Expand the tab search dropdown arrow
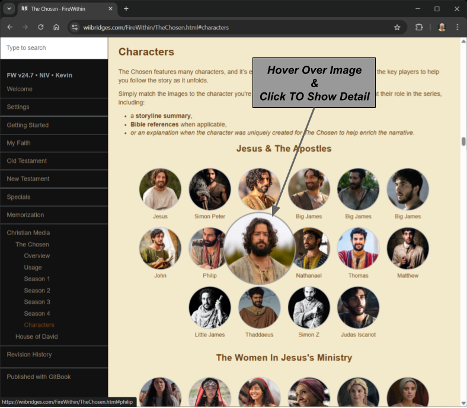This screenshot has width=467, height=408. click(9, 9)
